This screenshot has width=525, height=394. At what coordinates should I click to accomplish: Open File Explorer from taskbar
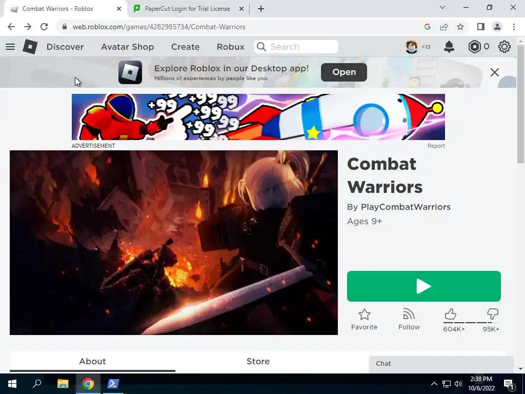[x=63, y=384]
